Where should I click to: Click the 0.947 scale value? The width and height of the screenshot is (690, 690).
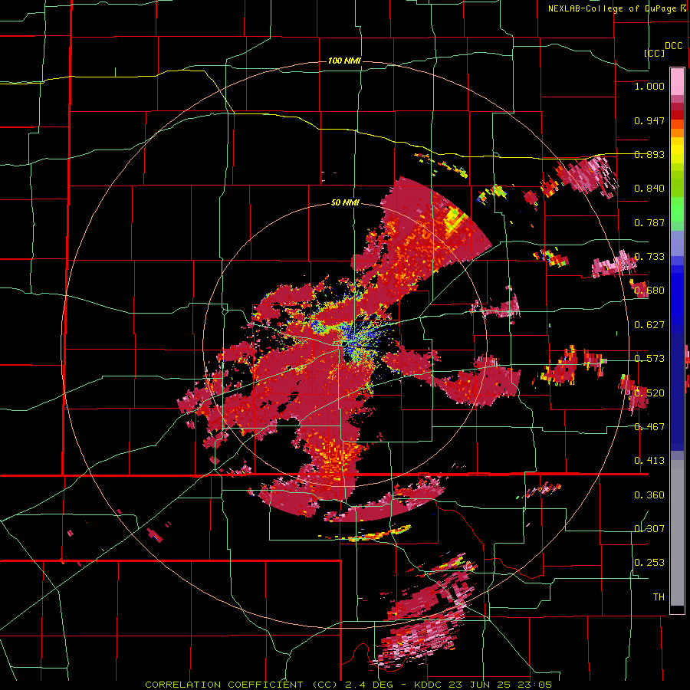(x=649, y=120)
